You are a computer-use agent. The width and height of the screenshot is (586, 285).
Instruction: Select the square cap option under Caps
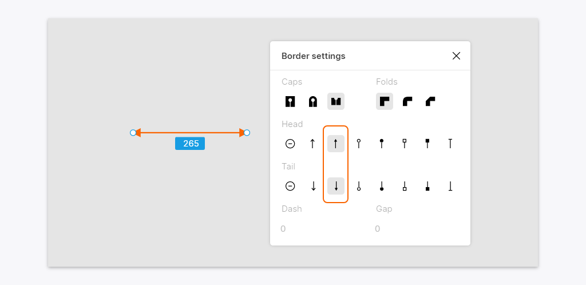(x=290, y=101)
